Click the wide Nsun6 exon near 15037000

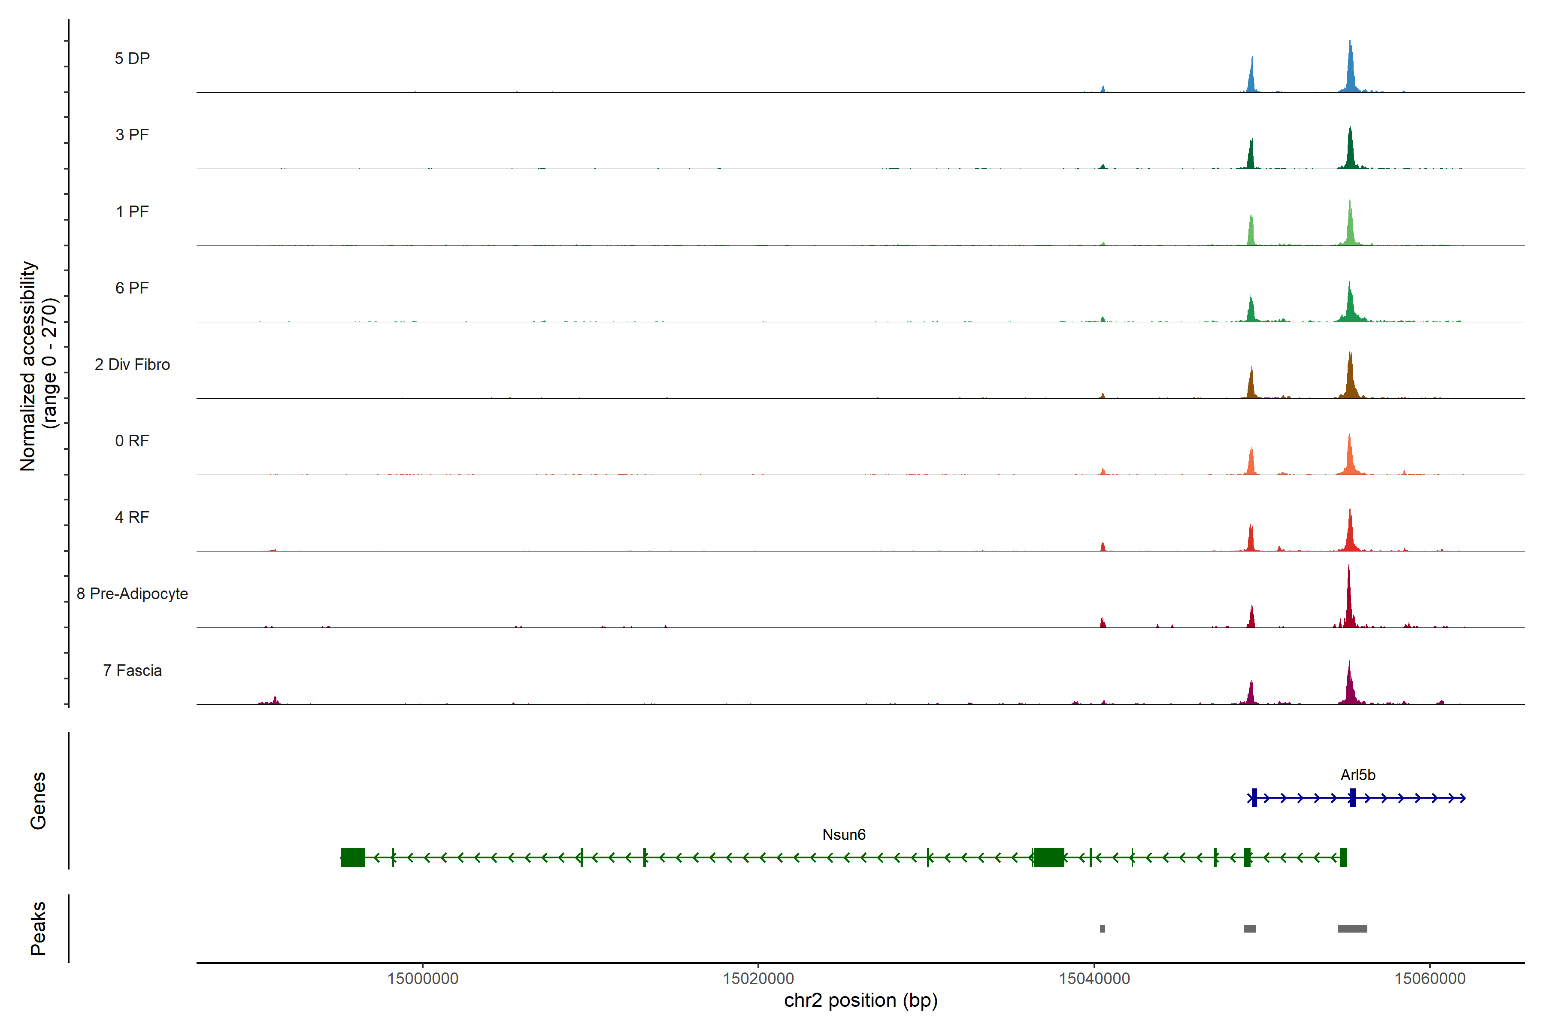tap(1049, 857)
